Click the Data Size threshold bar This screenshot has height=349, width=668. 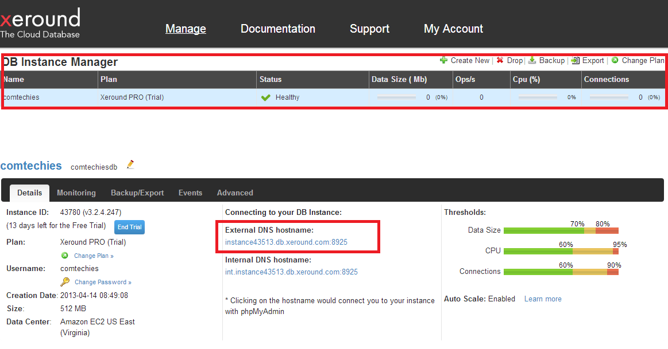[561, 230]
